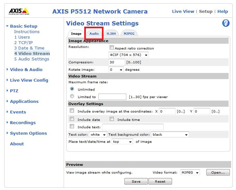Open 5 Audio Settings sidebar item
236x190 pixels.
click(x=31, y=59)
